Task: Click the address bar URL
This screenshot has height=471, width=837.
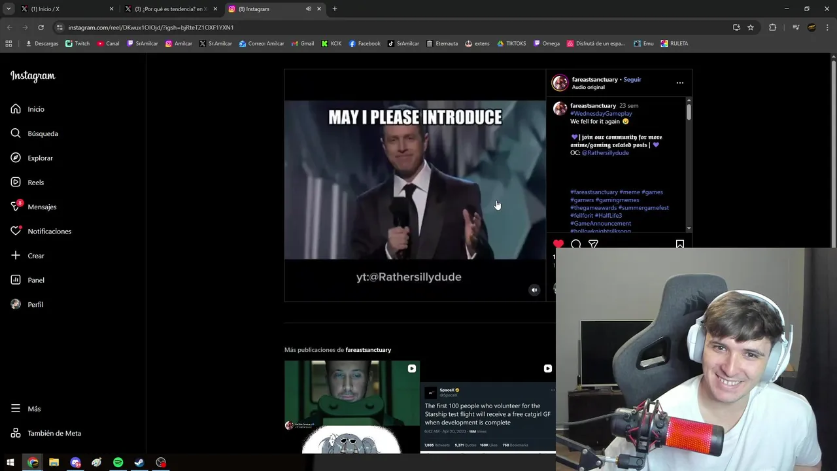Action: 150,27
